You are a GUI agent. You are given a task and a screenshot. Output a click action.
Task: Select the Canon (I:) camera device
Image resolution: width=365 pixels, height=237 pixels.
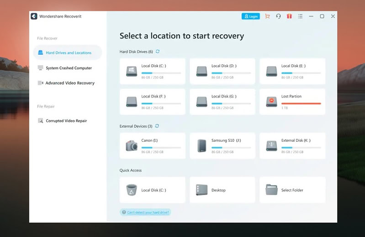[x=153, y=146]
